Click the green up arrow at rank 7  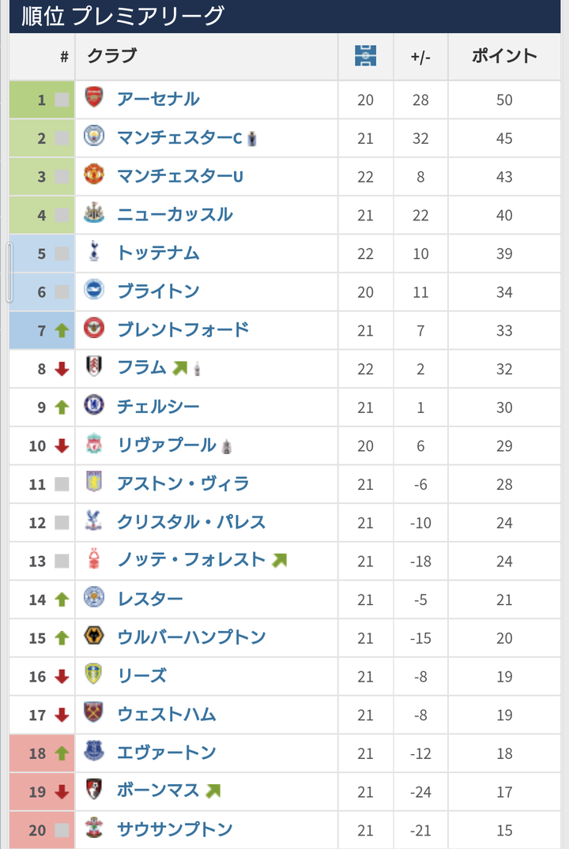62,330
